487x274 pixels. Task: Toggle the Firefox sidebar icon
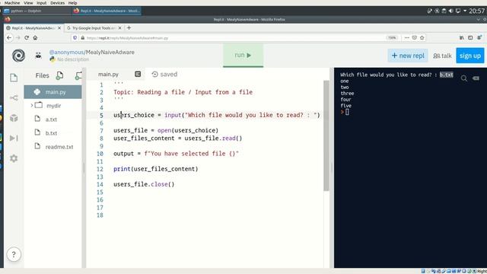470,37
